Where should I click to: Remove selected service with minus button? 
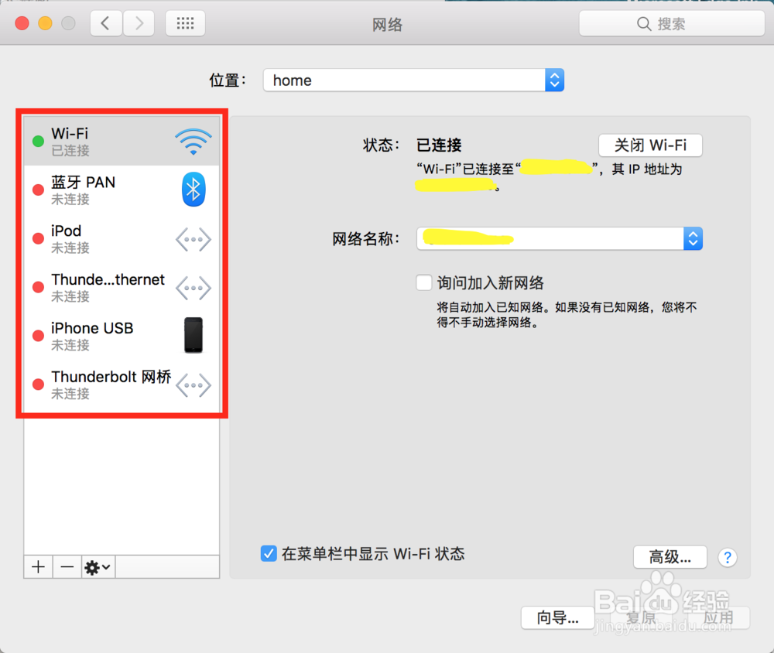point(67,567)
